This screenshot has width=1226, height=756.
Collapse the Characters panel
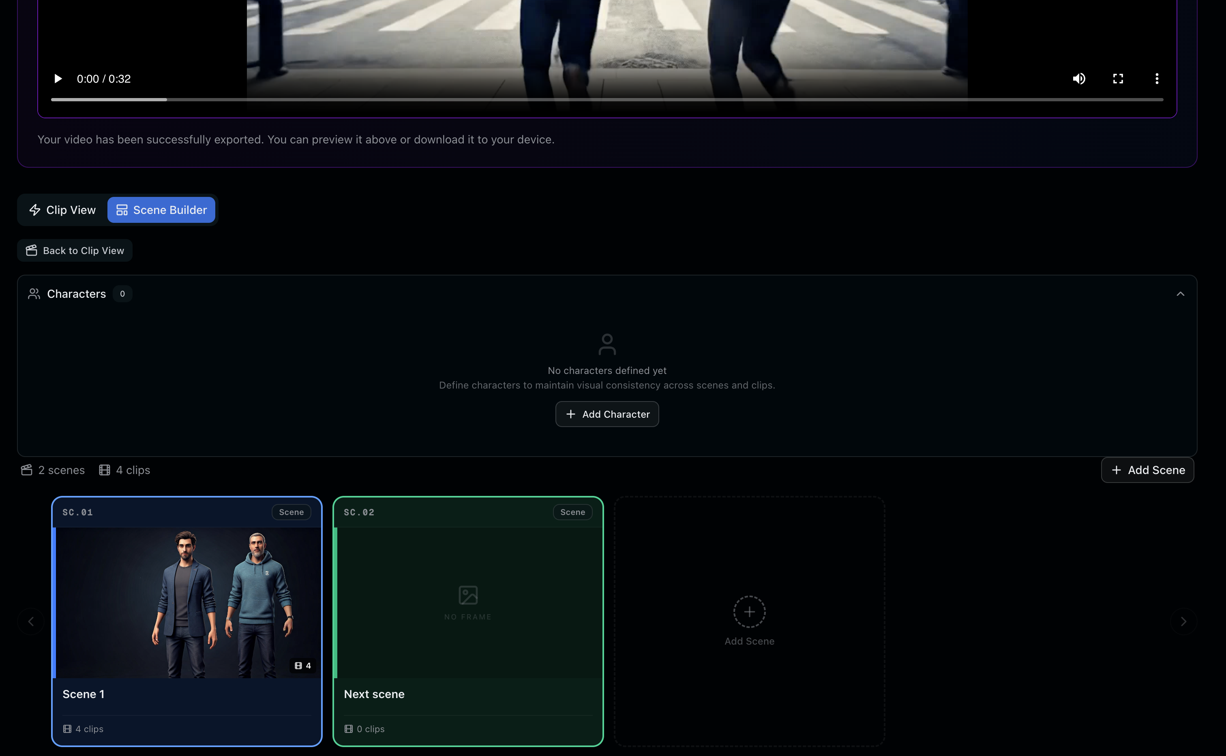(1181, 294)
